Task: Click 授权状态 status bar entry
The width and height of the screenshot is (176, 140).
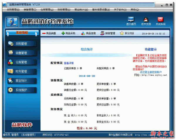Action: 55,135
